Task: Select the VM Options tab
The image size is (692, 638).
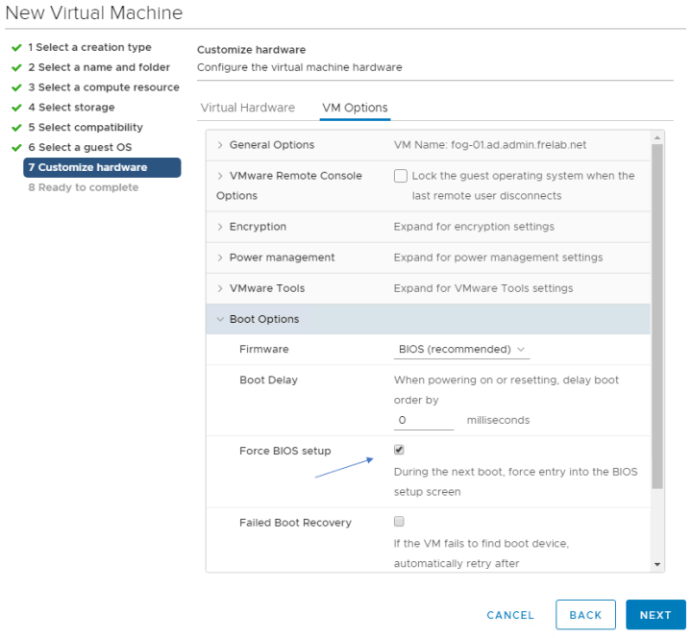Action: tap(355, 108)
